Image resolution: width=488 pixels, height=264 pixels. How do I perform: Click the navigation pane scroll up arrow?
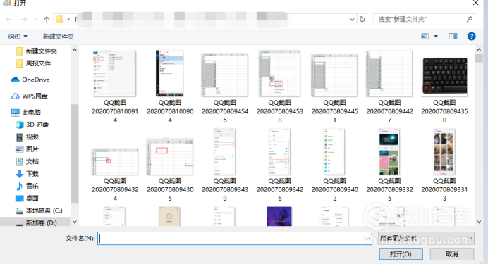(x=75, y=50)
